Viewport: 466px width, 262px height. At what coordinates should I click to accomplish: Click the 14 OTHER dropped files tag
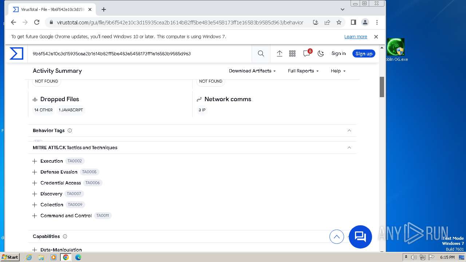(43, 110)
